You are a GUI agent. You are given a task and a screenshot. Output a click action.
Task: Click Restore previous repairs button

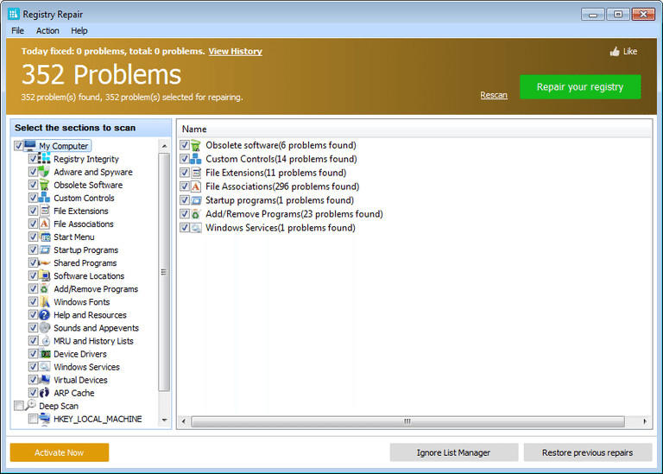point(588,452)
